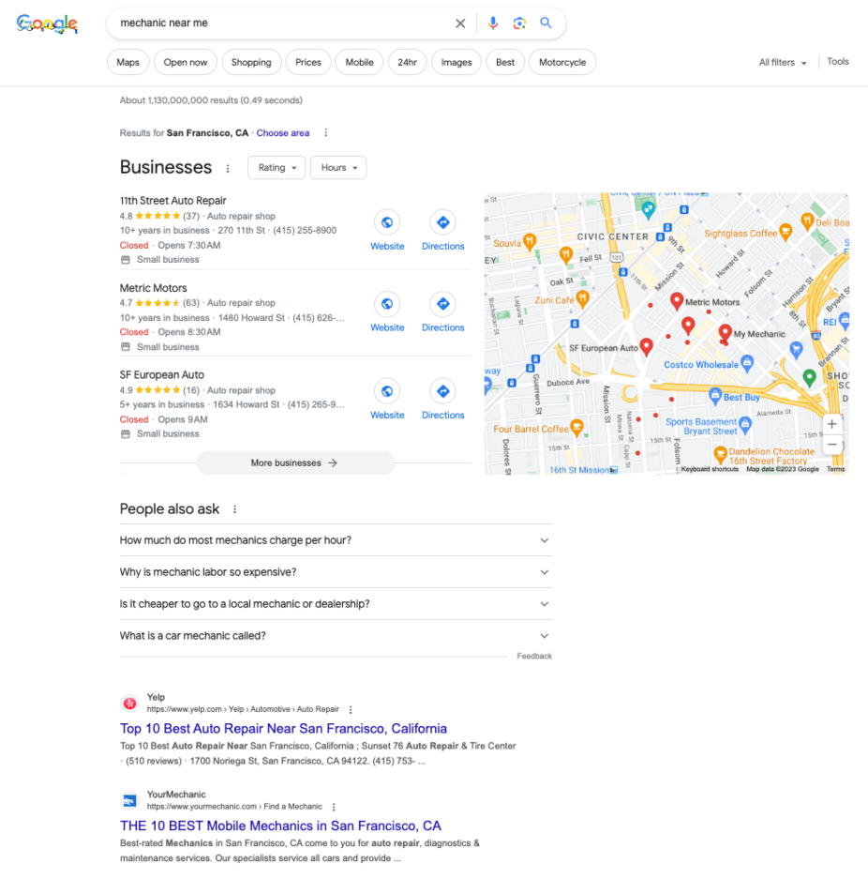Enable the Motorcycle filter chip

tap(561, 62)
